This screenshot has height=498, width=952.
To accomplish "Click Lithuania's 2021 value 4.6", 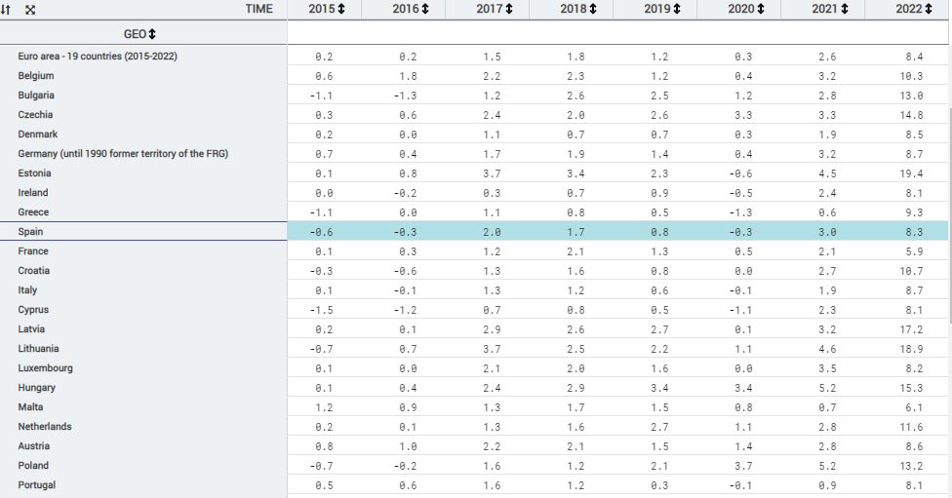I will tap(827, 349).
